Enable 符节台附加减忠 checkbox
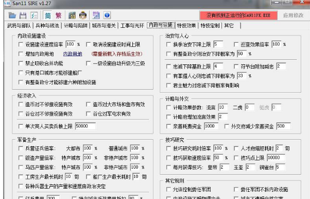This screenshot has width=310, height=199. tap(236, 67)
